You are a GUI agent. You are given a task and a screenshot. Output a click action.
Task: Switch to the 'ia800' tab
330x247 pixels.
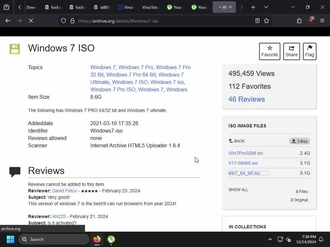tap(102, 7)
